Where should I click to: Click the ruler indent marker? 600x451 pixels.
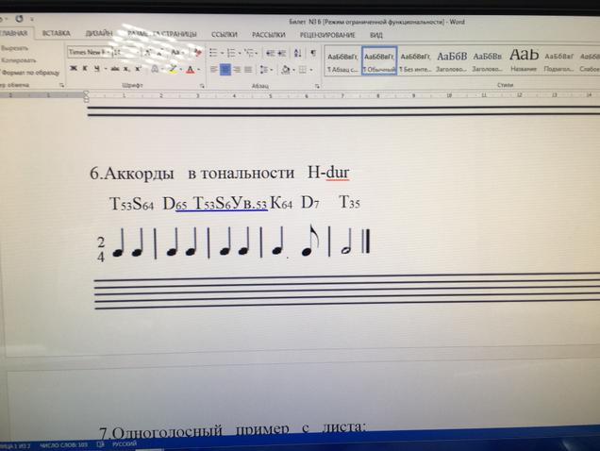[x=87, y=96]
